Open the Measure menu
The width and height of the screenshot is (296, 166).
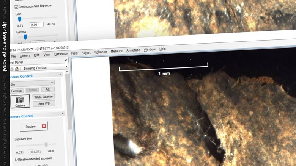point(117,51)
